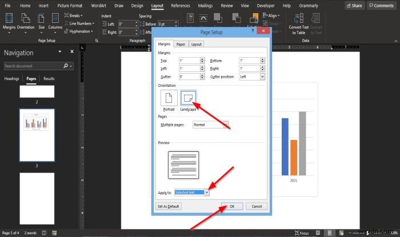This screenshot has height=237, width=400.
Task: Launch the Page Setup dialog launcher icon
Action: (97, 41)
